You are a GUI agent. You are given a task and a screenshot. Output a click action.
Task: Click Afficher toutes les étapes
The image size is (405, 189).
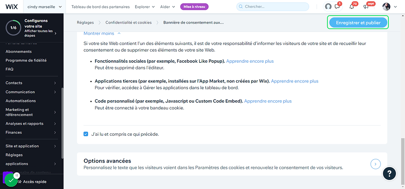(39, 33)
